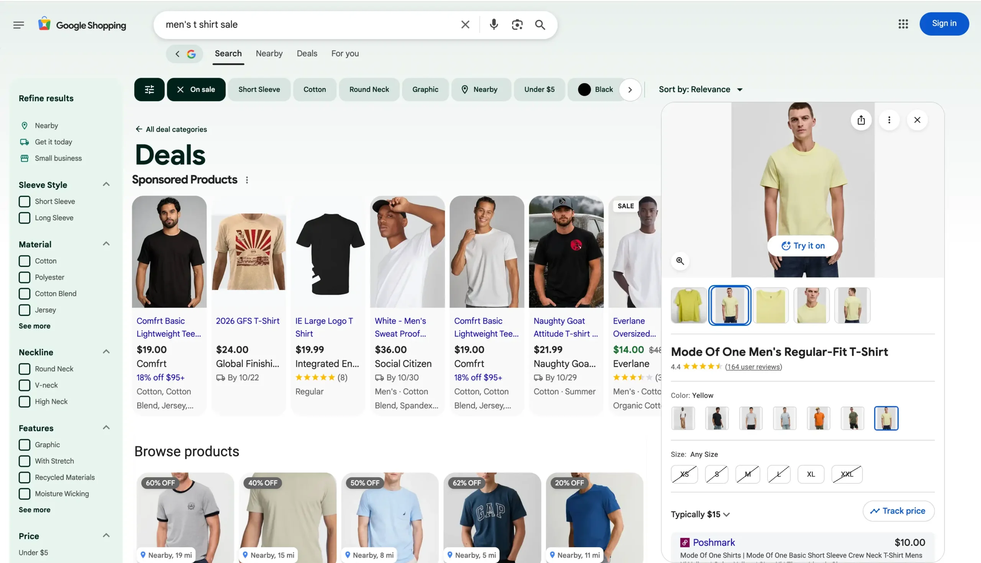The height and width of the screenshot is (563, 981).
Task: Switch to the Deals tab
Action: (x=307, y=53)
